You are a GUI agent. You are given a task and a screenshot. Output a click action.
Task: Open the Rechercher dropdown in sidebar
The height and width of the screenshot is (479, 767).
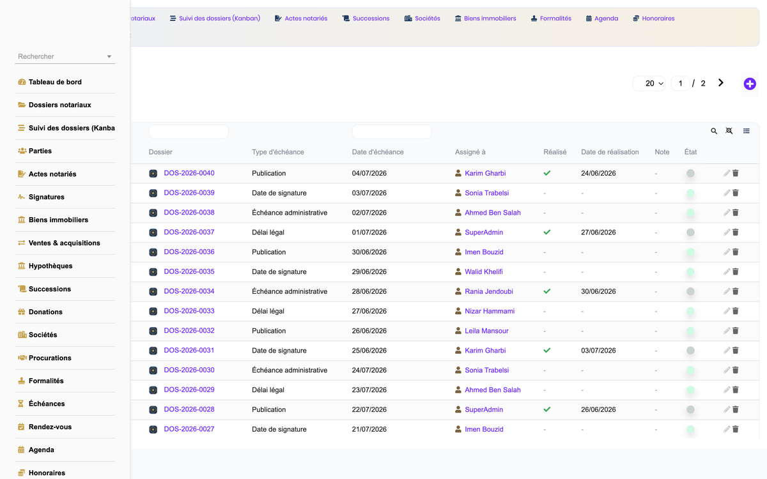pyautogui.click(x=65, y=56)
